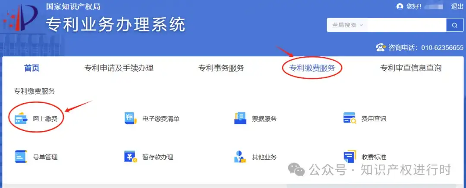Image resolution: width=466 pixels, height=188 pixels.
Task: Click the user avatar icon
Action: [x=400, y=6]
